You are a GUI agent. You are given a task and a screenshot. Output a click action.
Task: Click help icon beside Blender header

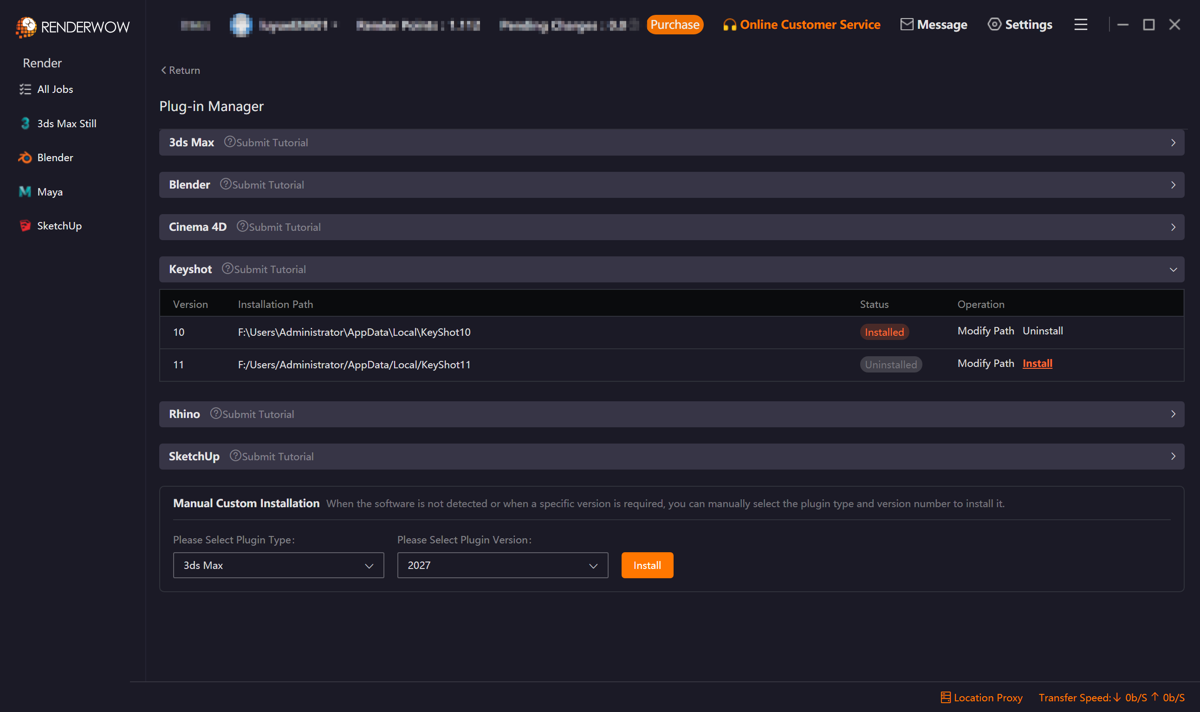pos(225,184)
